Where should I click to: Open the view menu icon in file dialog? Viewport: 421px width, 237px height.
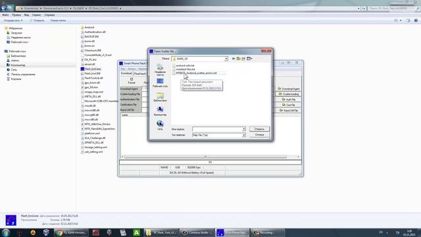click(x=249, y=59)
